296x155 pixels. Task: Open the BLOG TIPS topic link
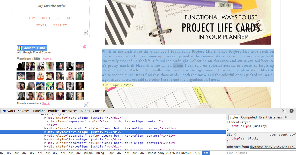51,18
